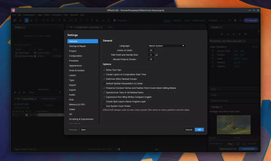Click the Discord button

251,20
